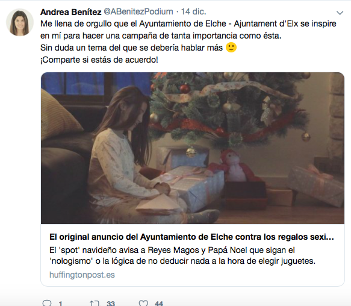Click the yellow smiley emoji in tweet
Viewport: 351px width, 306px height.
tap(231, 48)
